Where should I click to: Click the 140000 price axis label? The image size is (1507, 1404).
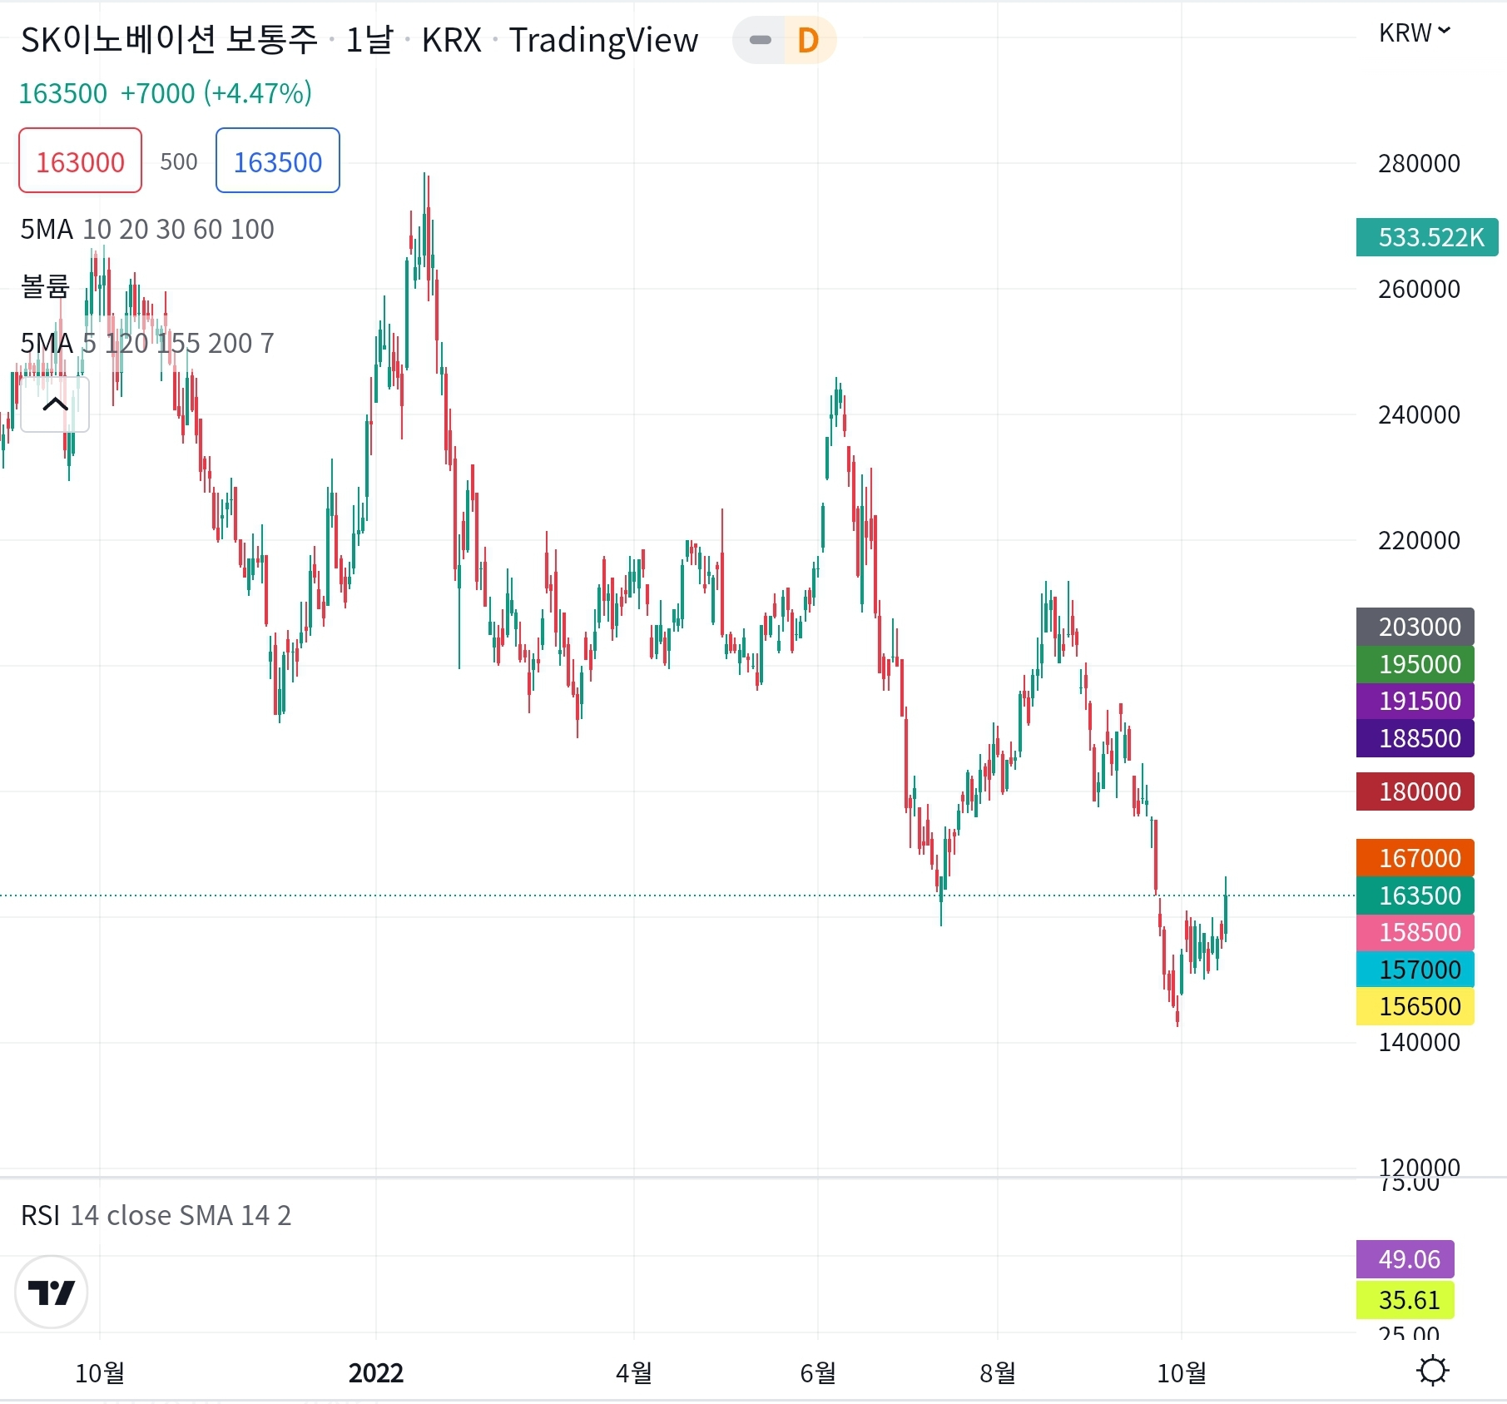coord(1419,1042)
